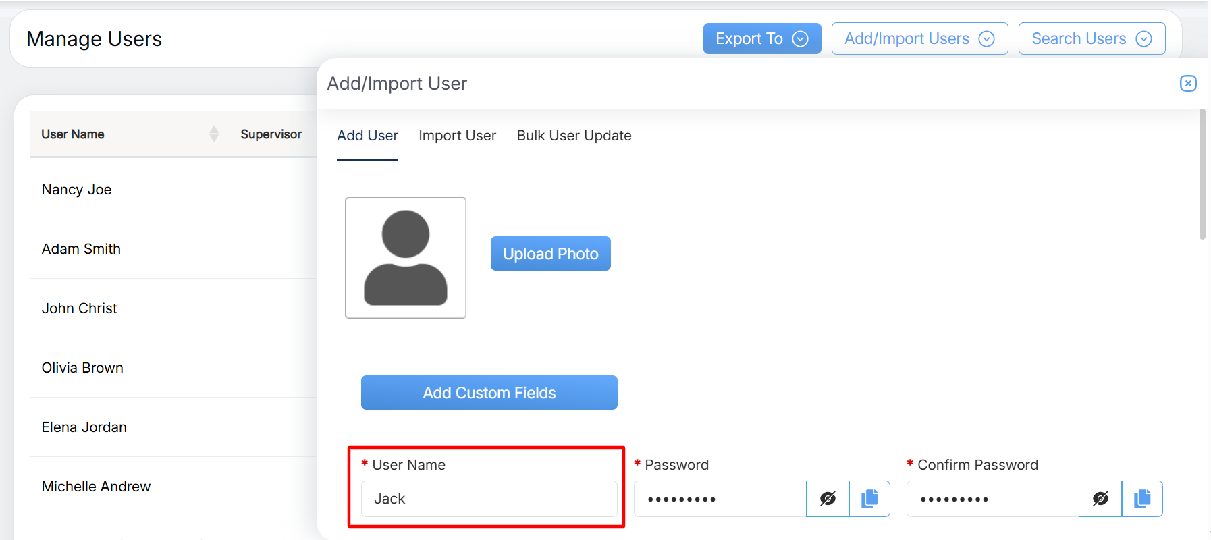Select Nancy Joe in the user list
This screenshot has width=1211, height=540.
click(x=77, y=190)
